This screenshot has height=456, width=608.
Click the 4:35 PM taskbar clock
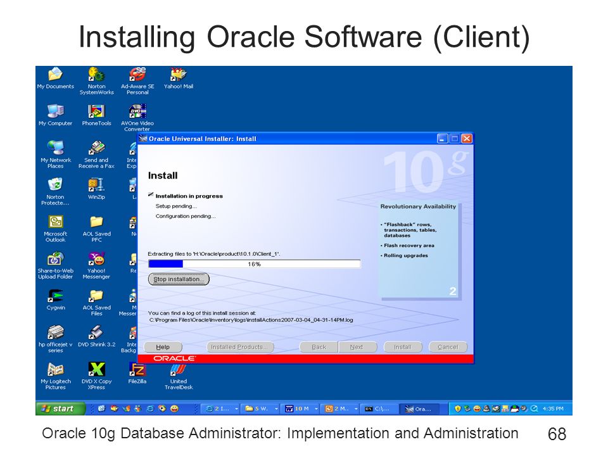[x=553, y=408]
